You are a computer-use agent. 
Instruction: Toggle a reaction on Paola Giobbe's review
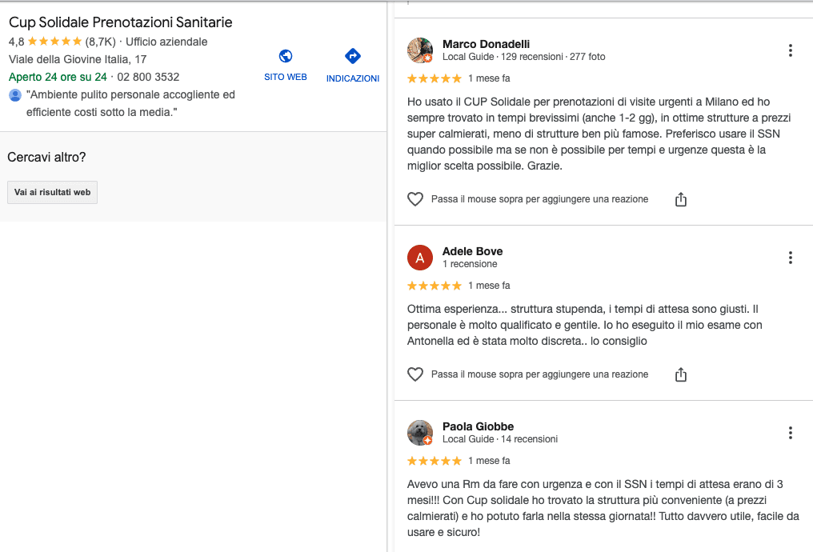coord(415,548)
